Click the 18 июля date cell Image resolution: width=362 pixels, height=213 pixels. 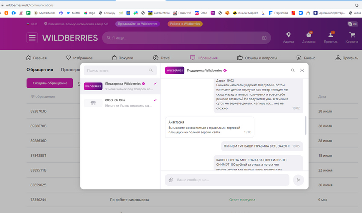(x=325, y=155)
